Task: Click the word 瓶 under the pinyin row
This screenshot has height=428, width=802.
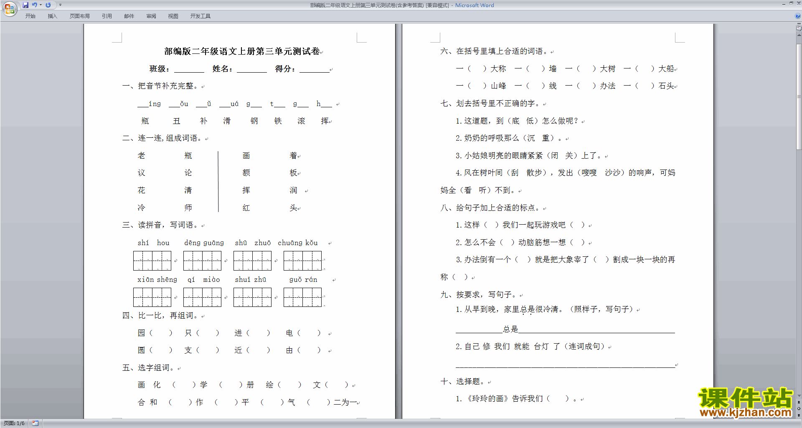Action: click(145, 121)
